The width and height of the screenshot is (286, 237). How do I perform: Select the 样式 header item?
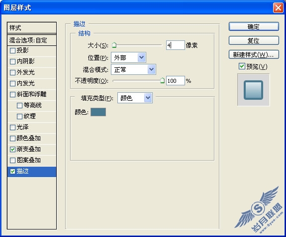tap(32, 28)
